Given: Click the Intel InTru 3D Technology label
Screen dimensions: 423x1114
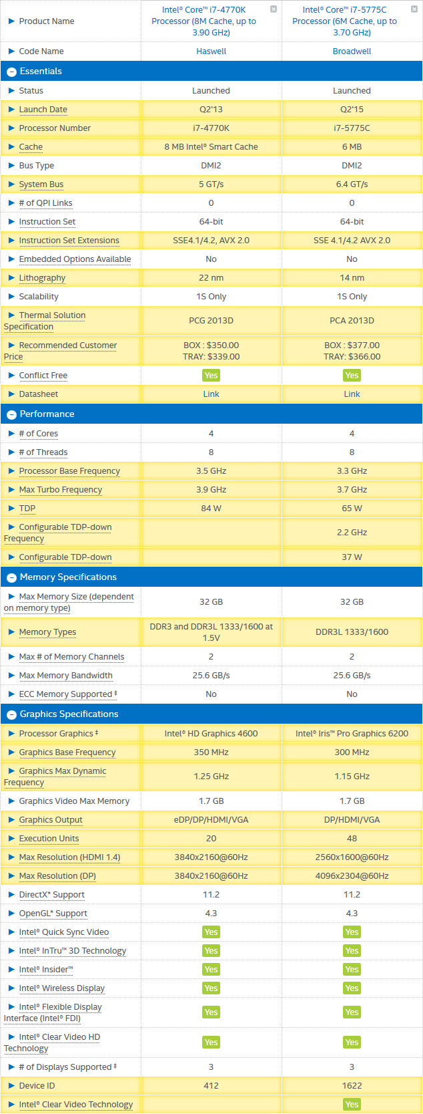Looking at the screenshot, I should [72, 951].
